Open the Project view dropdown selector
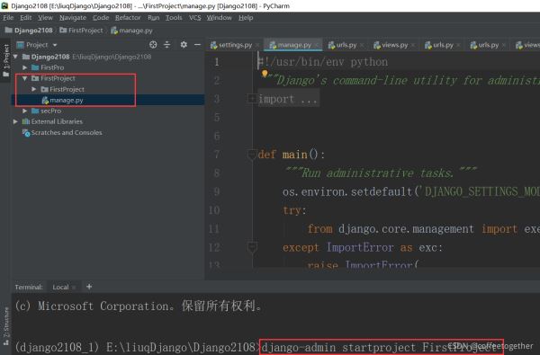The width and height of the screenshot is (540, 355). point(37,45)
